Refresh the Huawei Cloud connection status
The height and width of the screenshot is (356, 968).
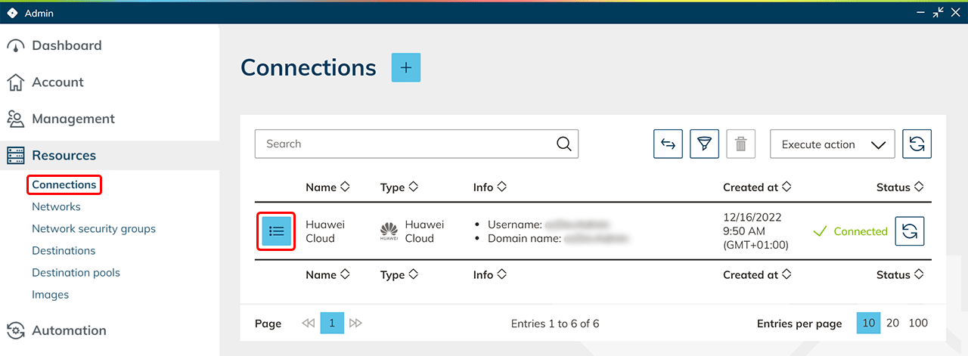coord(909,231)
